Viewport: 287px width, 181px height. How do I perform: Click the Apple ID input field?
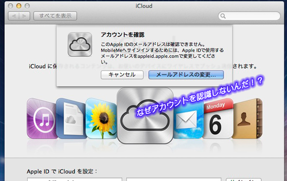click(75, 179)
